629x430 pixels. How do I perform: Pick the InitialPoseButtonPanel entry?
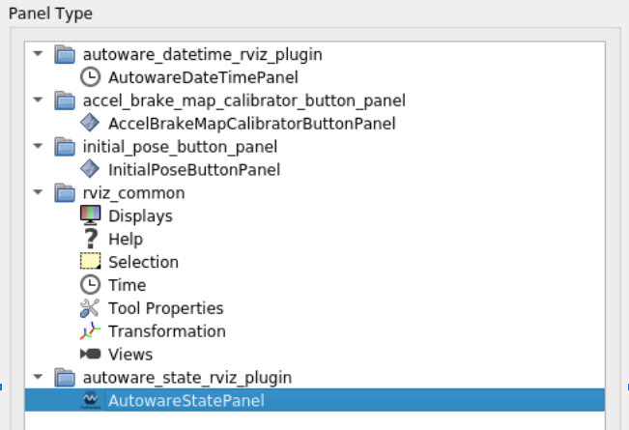pos(193,169)
